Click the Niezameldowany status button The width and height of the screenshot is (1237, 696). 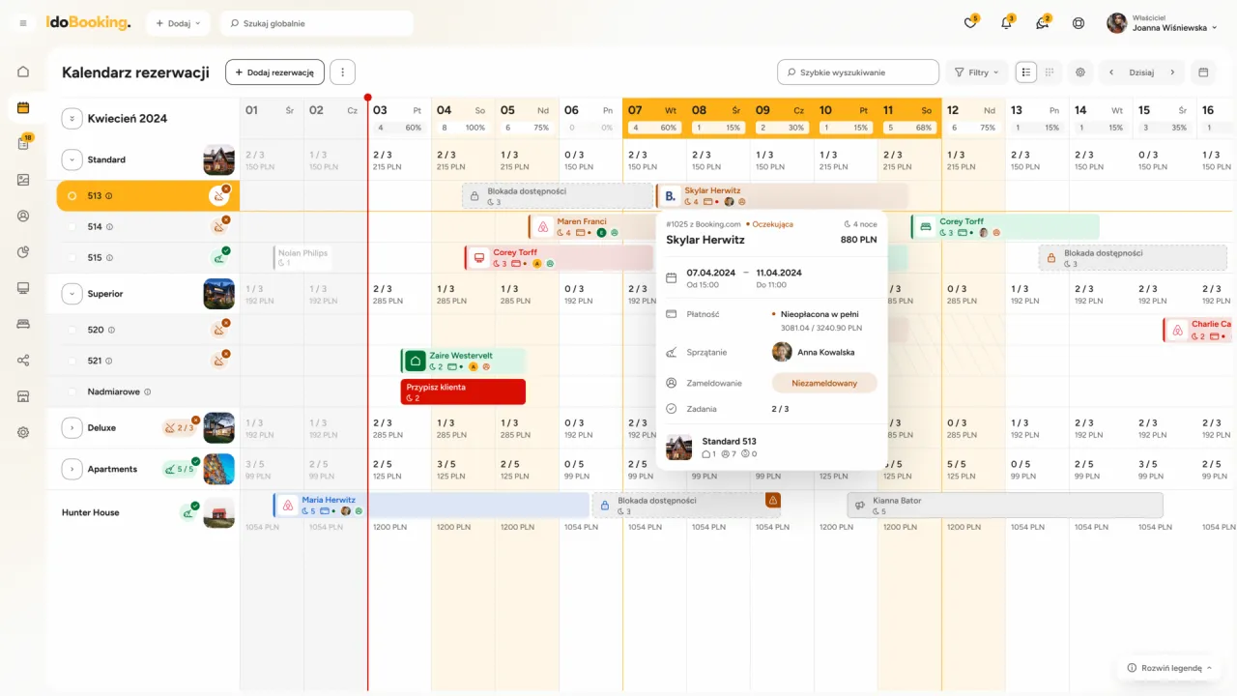(824, 383)
